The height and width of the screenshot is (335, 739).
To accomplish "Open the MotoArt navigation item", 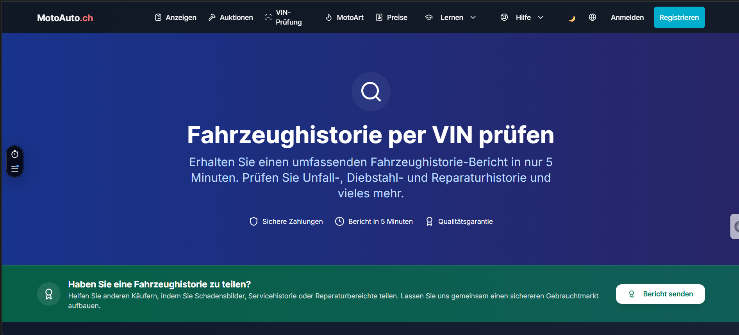I will (x=345, y=18).
